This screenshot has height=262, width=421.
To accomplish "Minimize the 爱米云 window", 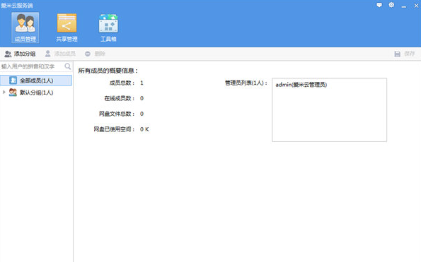I will 404,6.
